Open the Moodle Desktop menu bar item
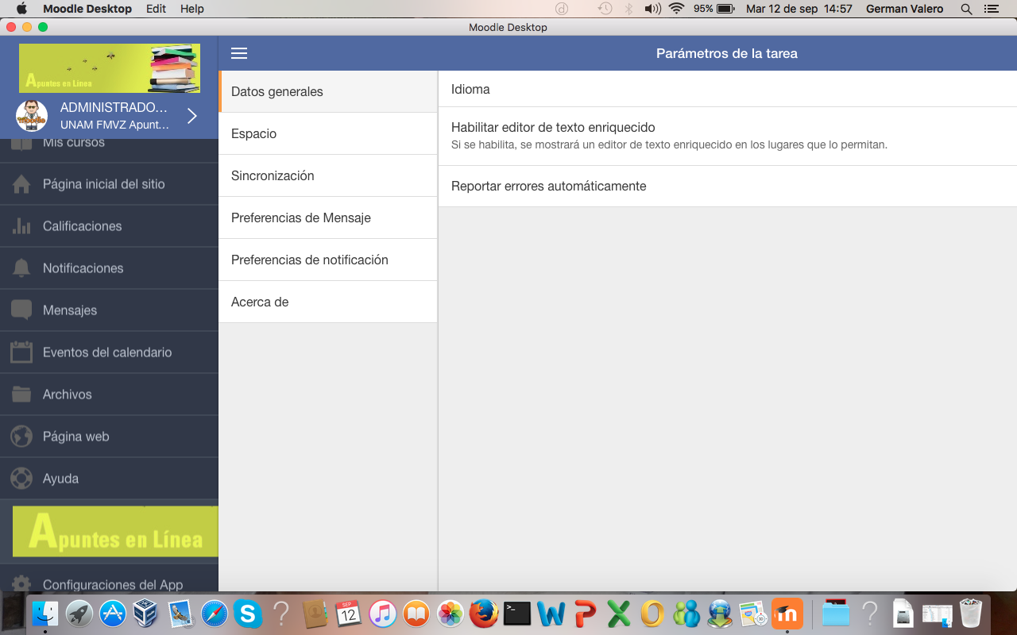This screenshot has width=1017, height=635. [87, 9]
